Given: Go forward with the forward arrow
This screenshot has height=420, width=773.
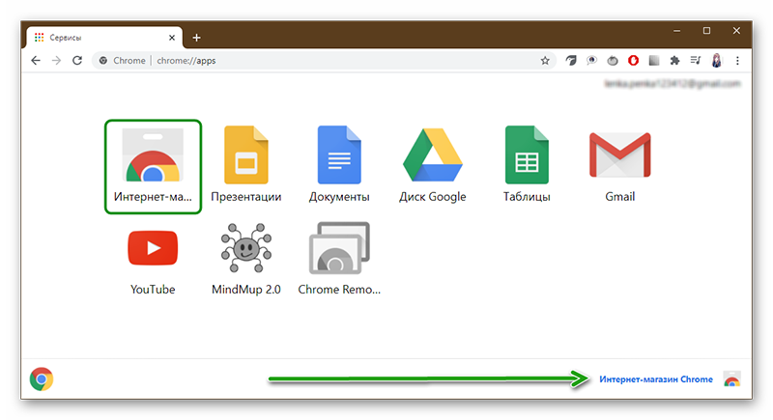Looking at the screenshot, I should (56, 61).
